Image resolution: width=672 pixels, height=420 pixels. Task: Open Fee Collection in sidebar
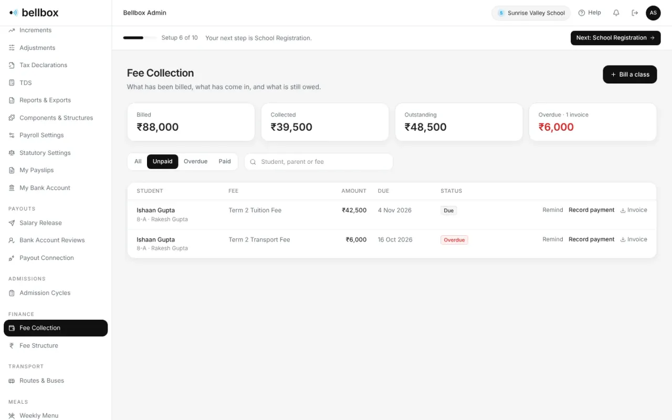point(56,328)
